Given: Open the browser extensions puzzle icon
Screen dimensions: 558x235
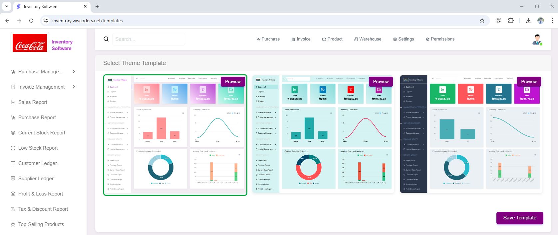Looking at the screenshot, I should 511,21.
